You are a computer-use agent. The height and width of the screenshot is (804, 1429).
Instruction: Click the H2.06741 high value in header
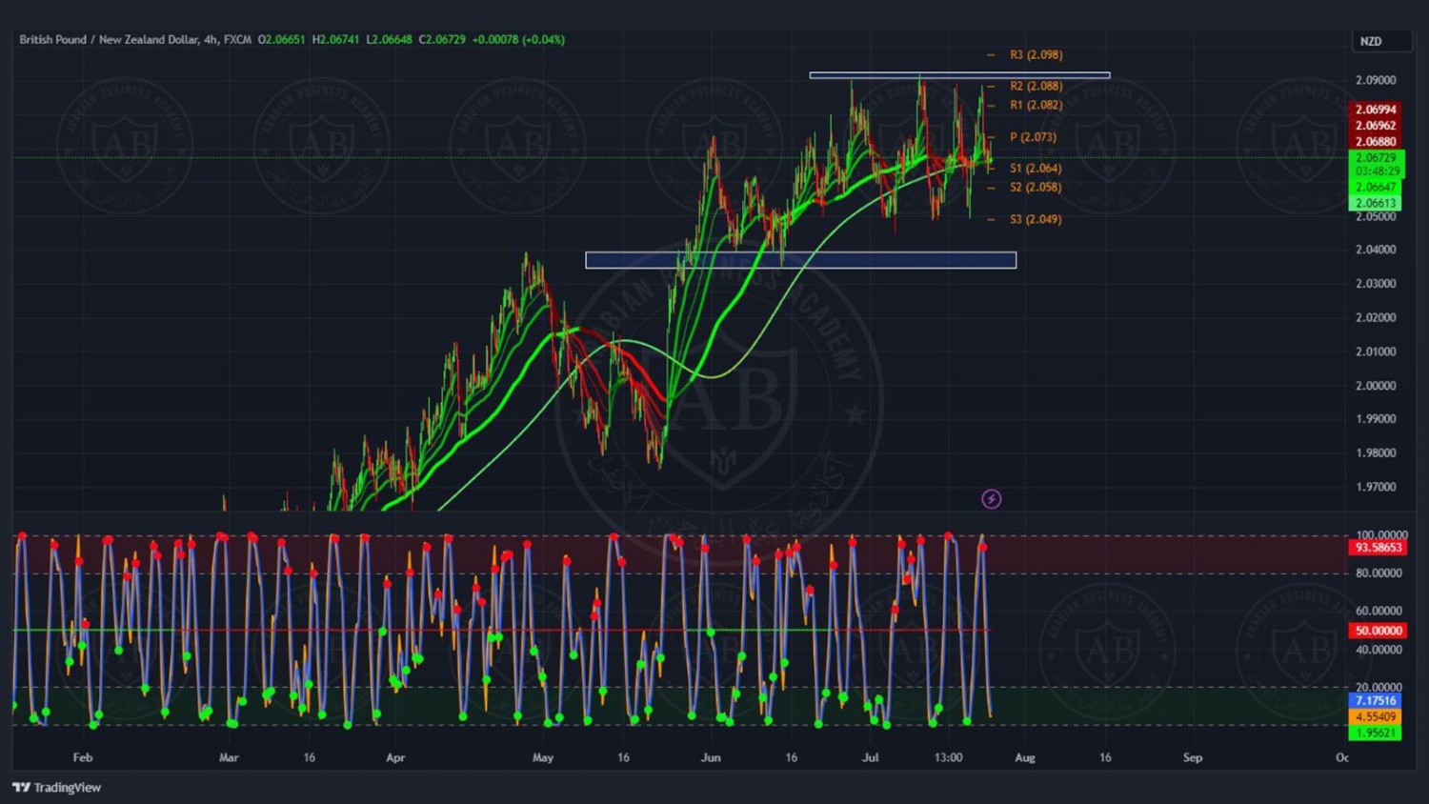pos(335,40)
